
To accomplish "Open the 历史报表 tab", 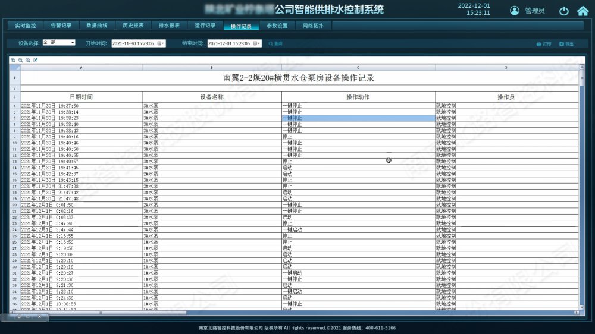I will click(x=133, y=26).
